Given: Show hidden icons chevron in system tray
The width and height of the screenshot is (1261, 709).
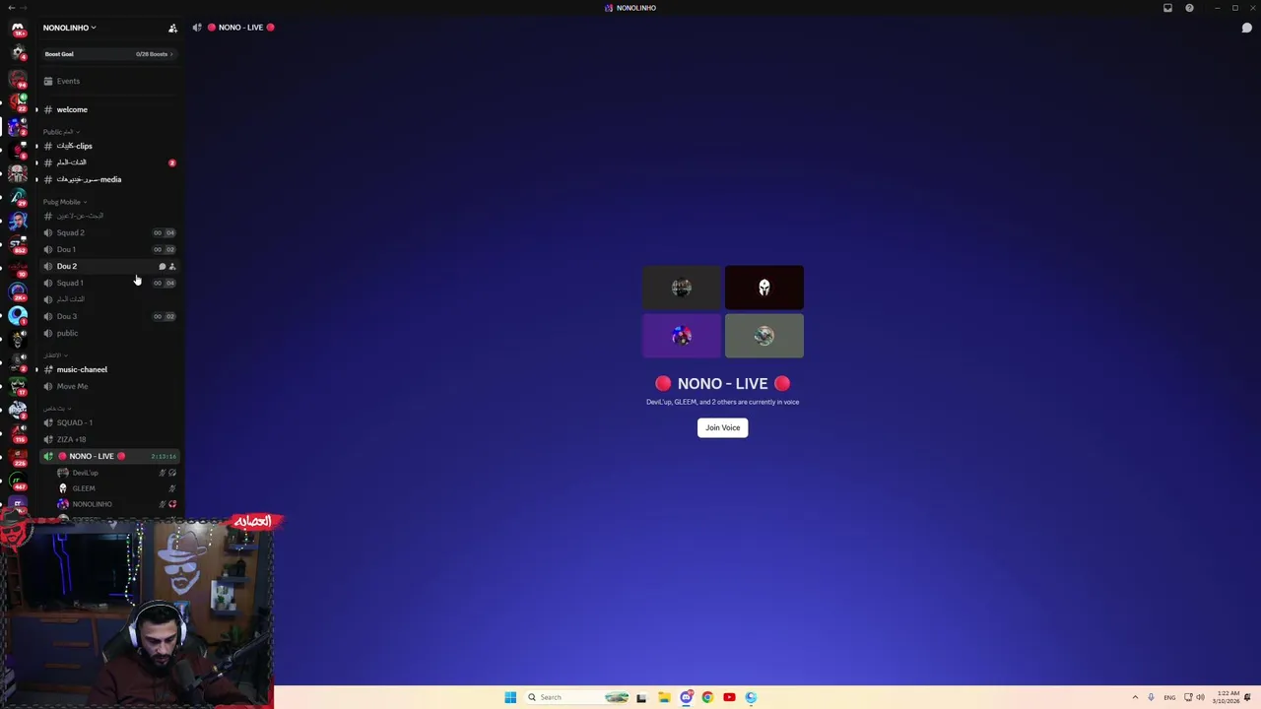Looking at the screenshot, I should [1135, 697].
